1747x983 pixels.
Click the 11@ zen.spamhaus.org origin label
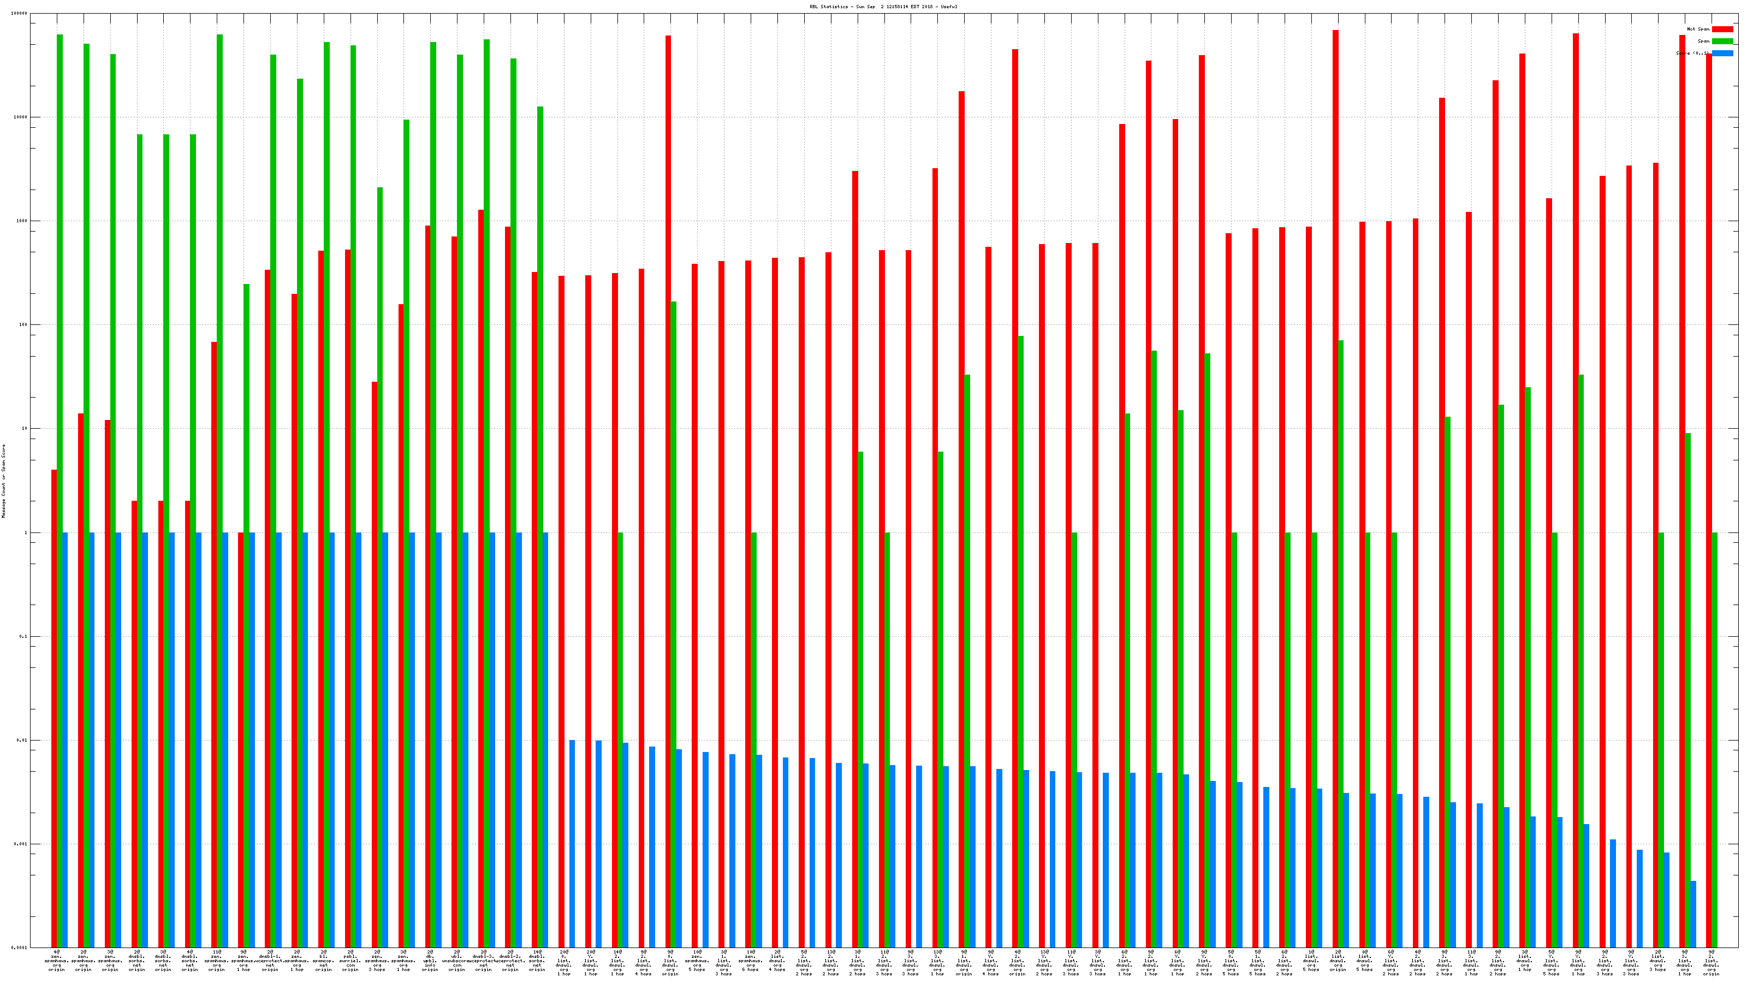pyautogui.click(x=216, y=961)
